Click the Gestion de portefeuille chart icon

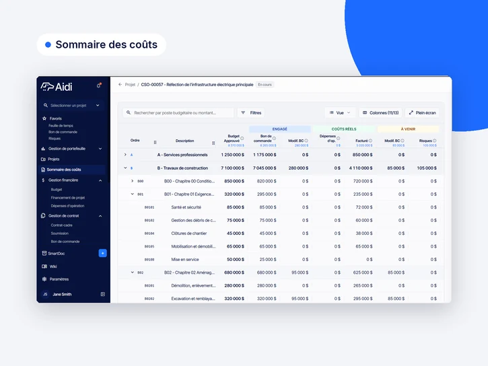[x=43, y=149]
